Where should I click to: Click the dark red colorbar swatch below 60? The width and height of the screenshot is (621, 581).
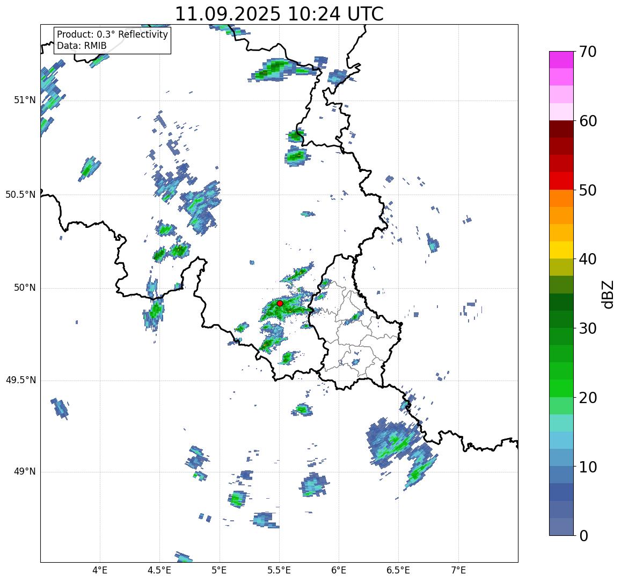(x=561, y=129)
